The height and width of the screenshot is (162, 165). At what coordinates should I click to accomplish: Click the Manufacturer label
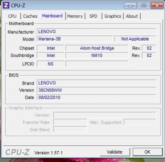pos(21,32)
